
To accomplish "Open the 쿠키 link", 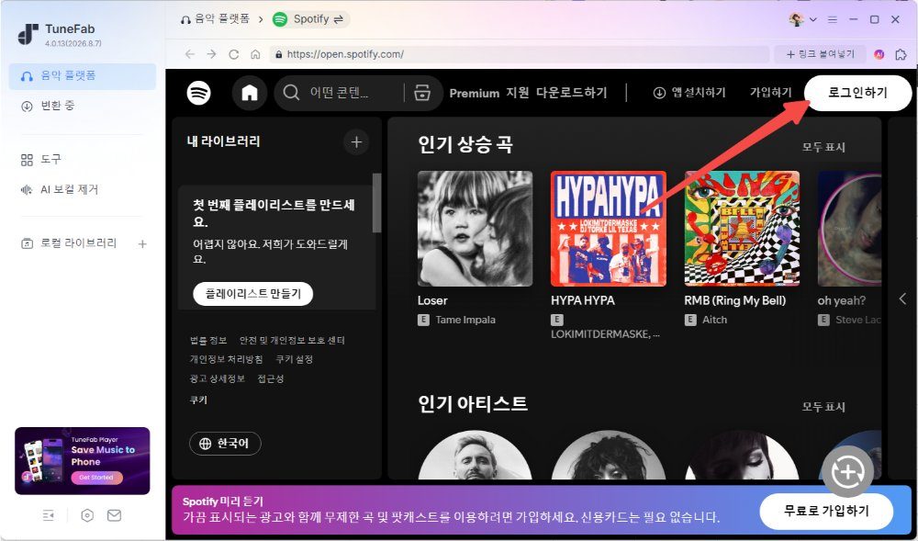I will (198, 400).
